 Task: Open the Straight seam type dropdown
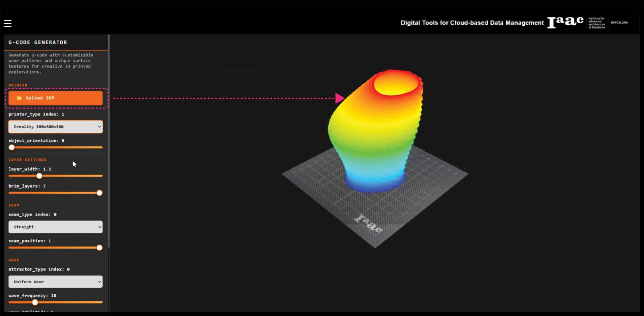coord(55,227)
